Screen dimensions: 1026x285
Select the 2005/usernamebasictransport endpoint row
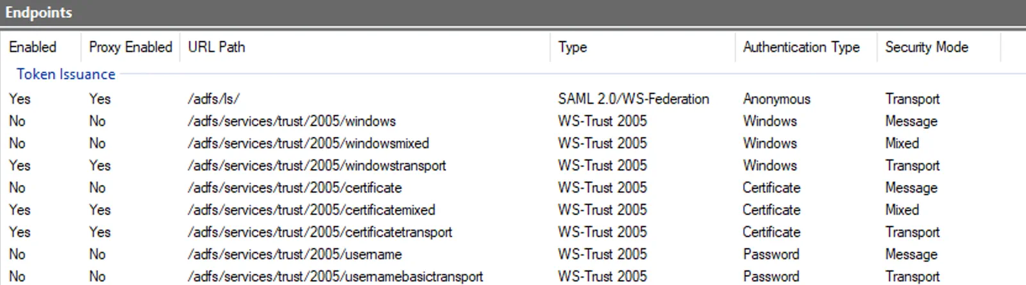(513, 276)
